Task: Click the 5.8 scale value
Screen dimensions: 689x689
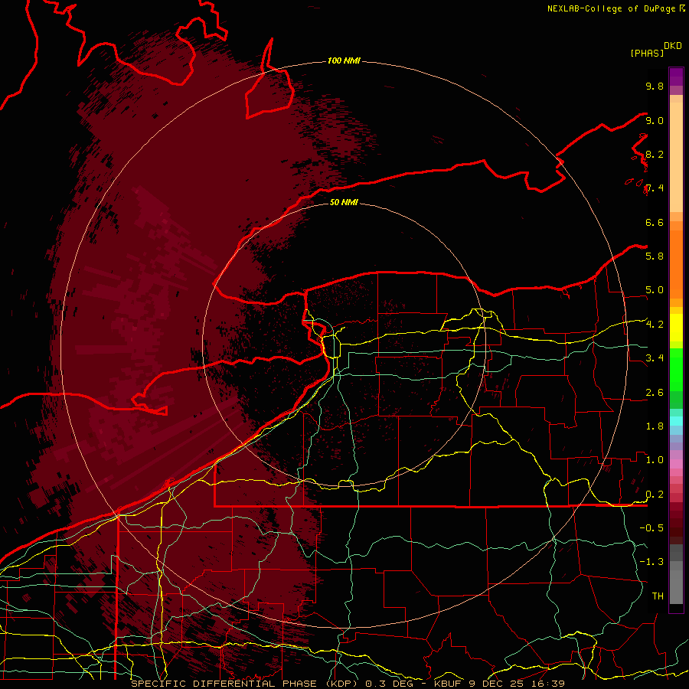Action: tap(655, 256)
